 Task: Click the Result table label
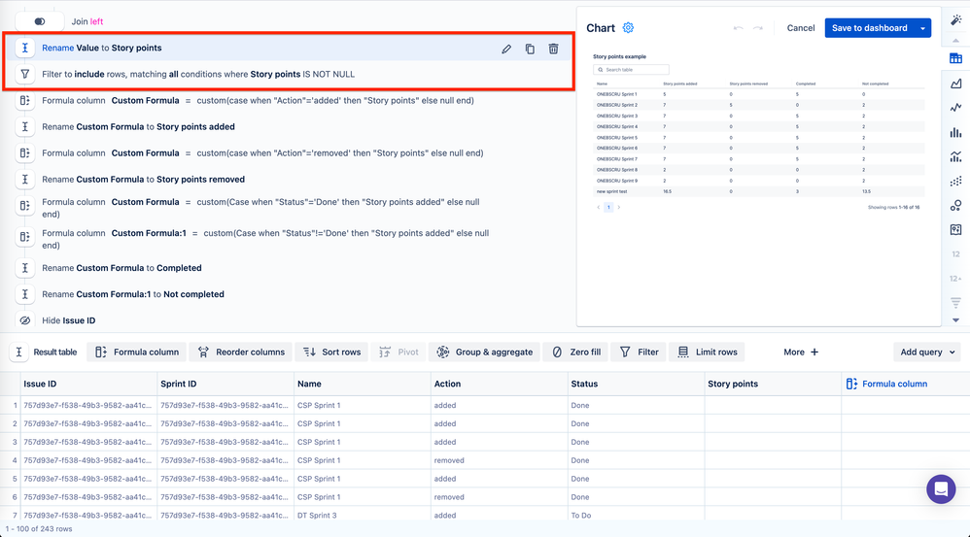click(x=55, y=352)
